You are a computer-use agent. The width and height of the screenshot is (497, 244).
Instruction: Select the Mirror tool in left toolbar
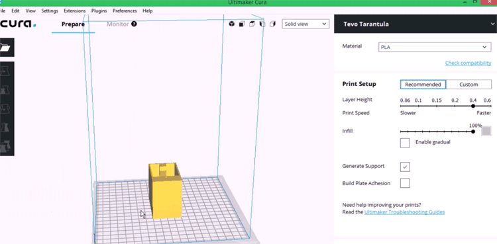[5, 128]
